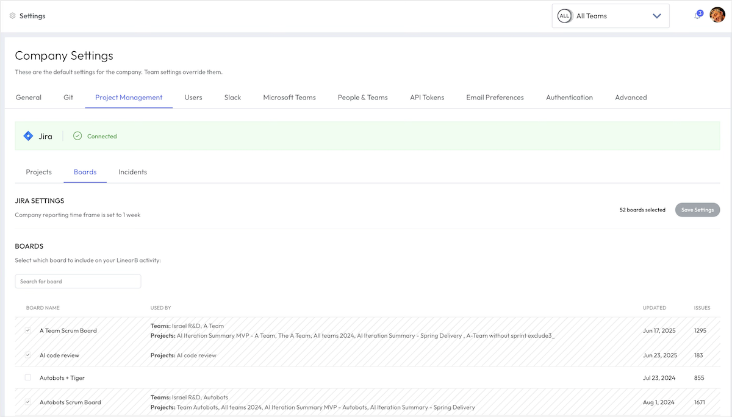Click the Settings title in header
Screen dimensions: 732x417
[x=32, y=16]
